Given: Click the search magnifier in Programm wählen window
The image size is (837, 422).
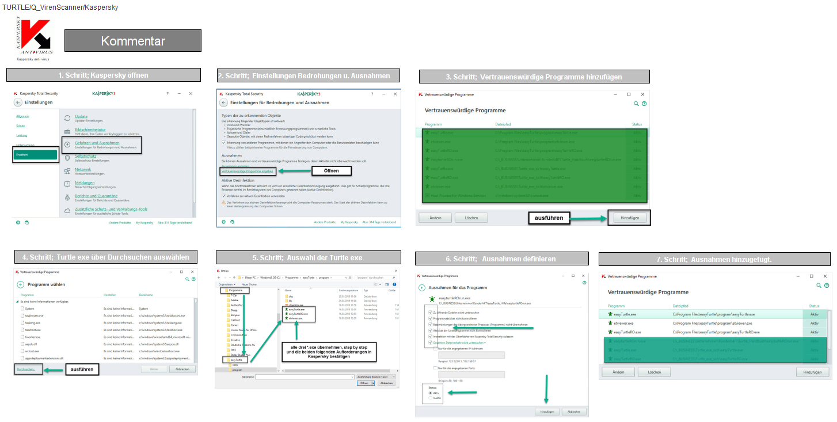Looking at the screenshot, I should point(187,279).
